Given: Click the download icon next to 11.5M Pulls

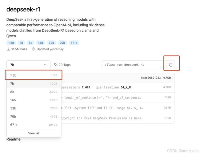Looking at the screenshot, I should pos(8,49).
